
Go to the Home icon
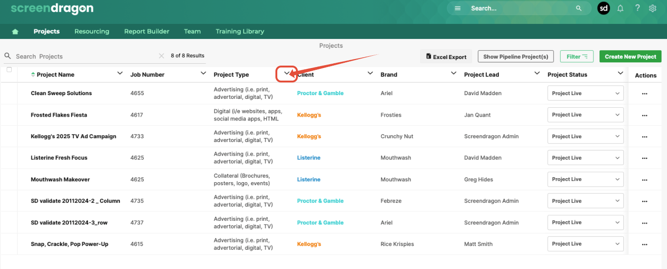click(15, 31)
